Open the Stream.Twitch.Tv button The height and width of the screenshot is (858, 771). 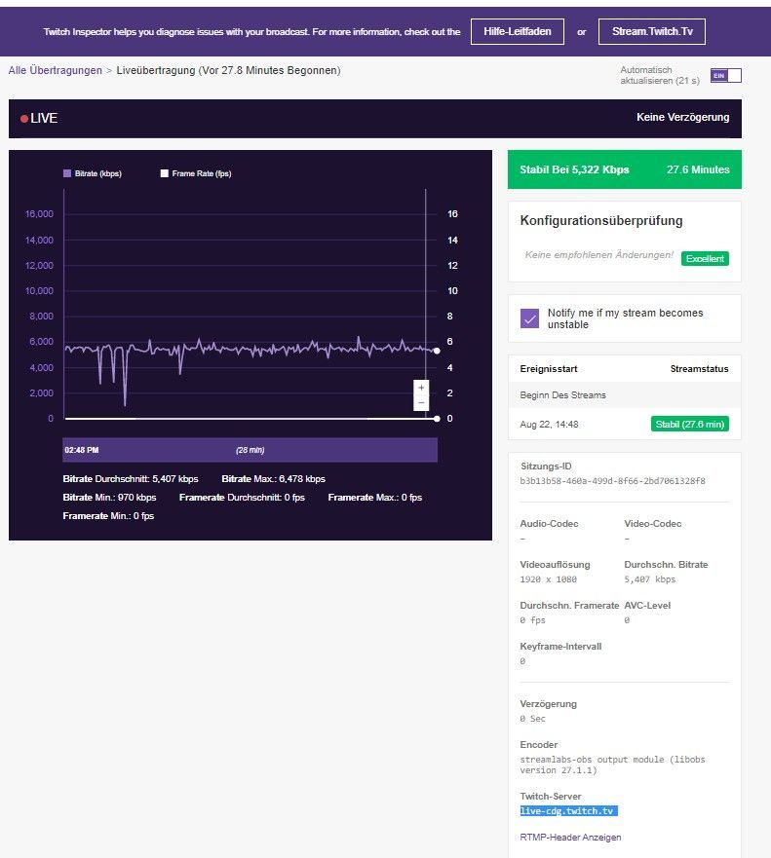coord(652,32)
